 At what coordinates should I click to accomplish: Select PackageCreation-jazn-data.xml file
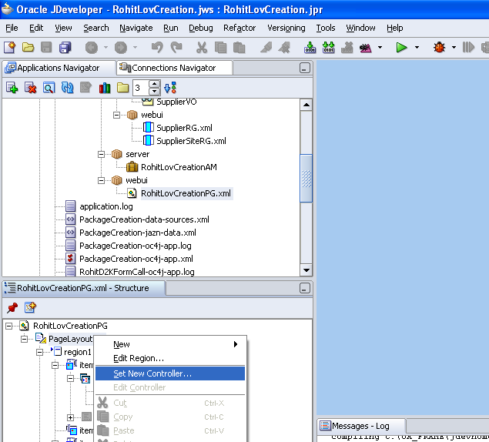click(x=138, y=233)
